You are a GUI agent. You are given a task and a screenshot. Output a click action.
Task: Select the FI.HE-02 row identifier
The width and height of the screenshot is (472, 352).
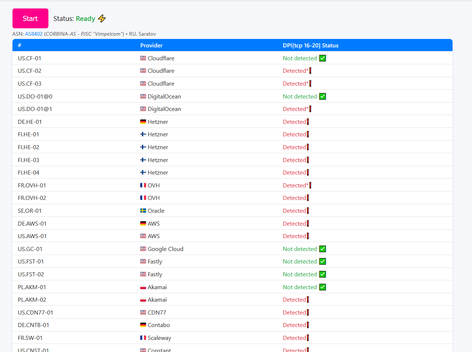[29, 147]
